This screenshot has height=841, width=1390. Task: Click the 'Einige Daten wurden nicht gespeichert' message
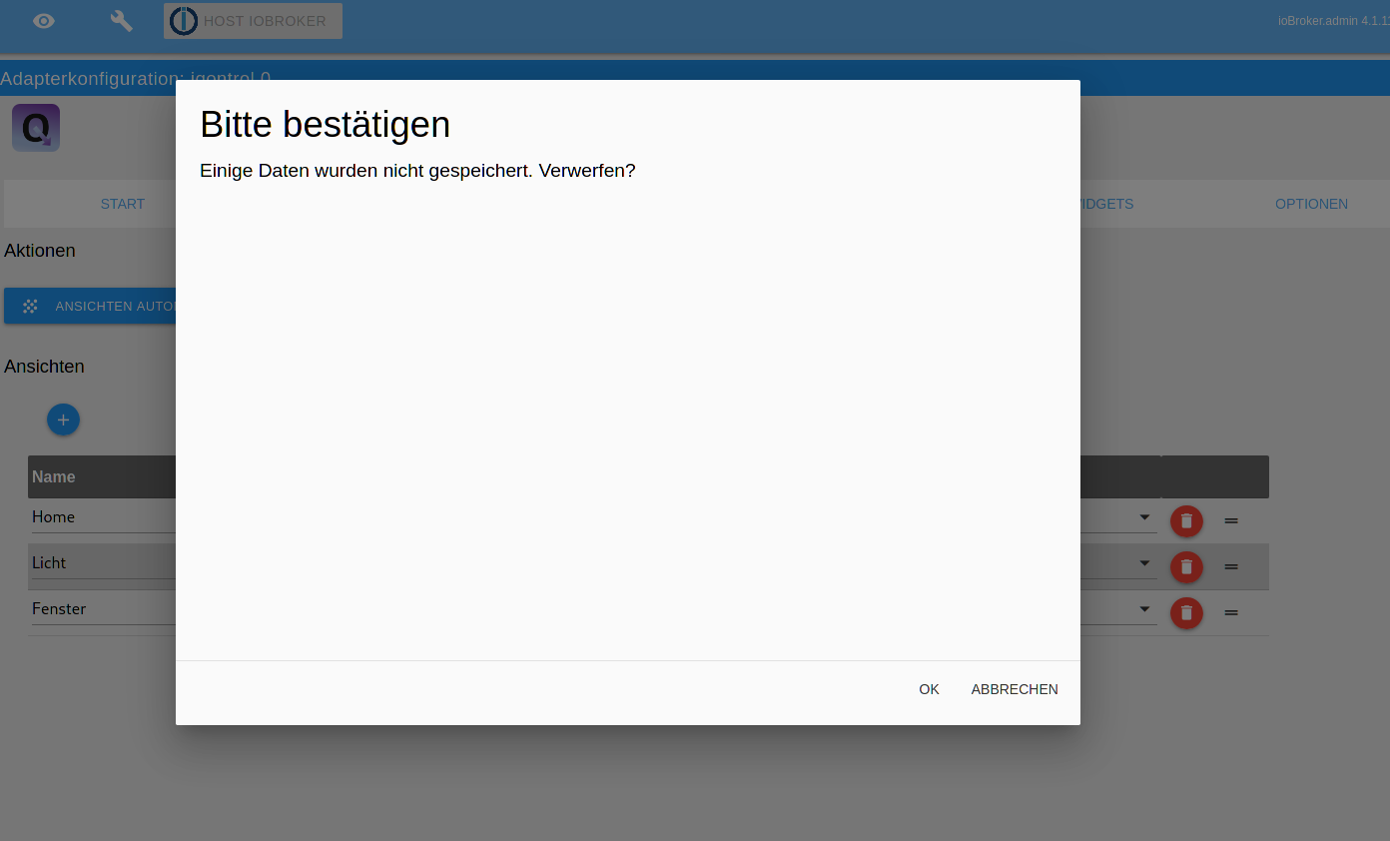(417, 171)
